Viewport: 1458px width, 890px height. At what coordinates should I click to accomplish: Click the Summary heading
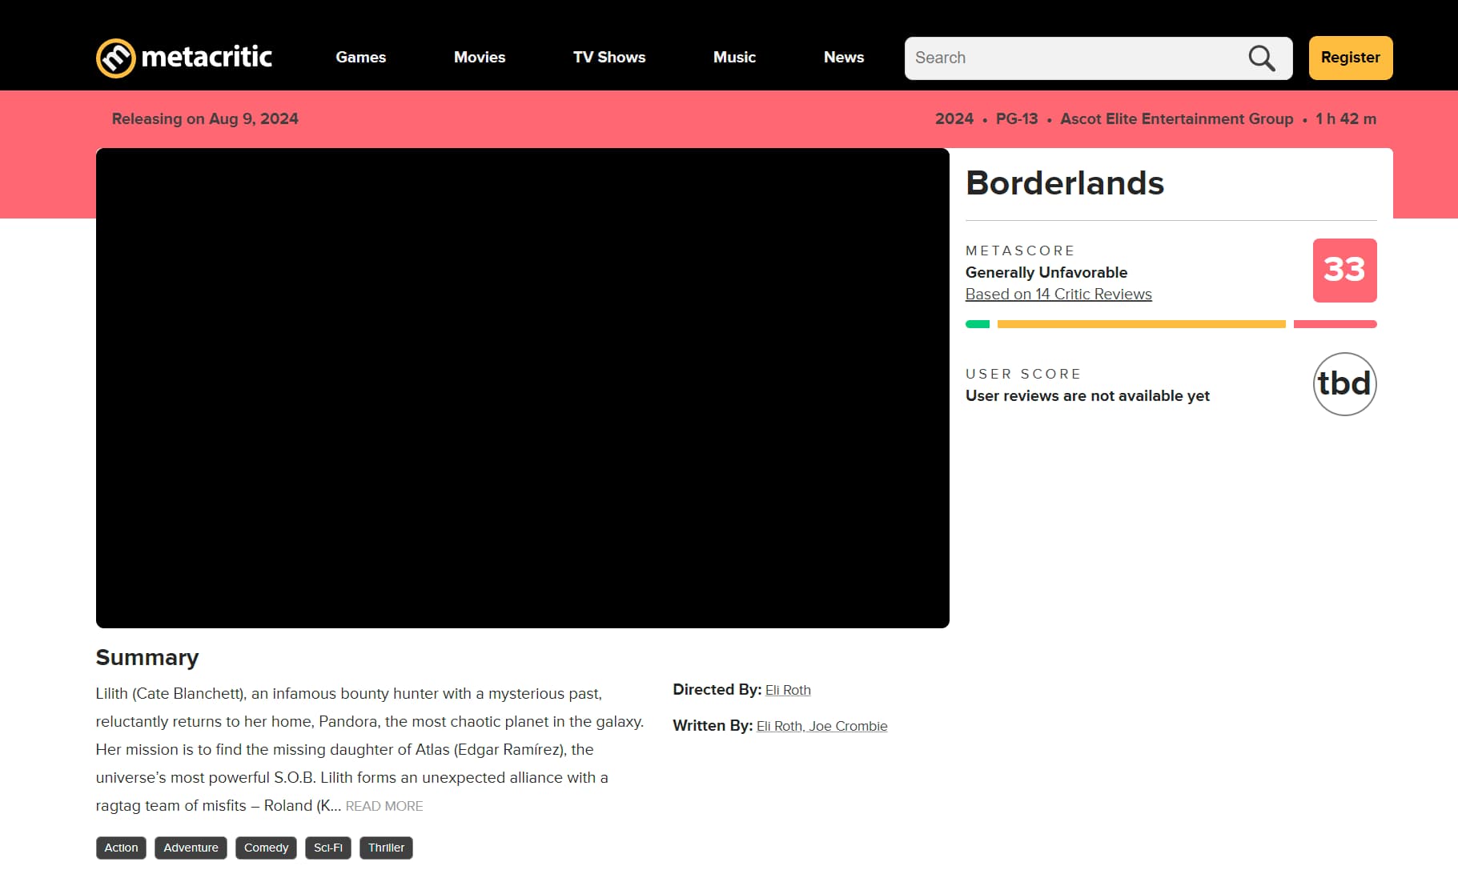147,657
